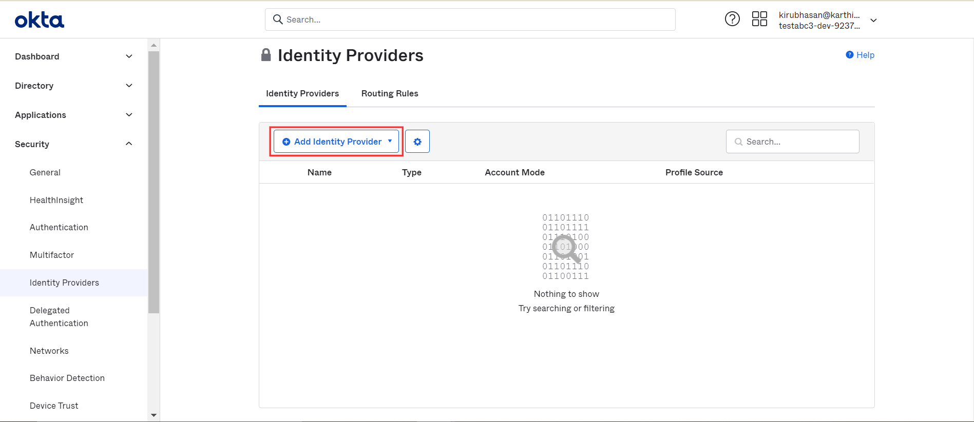Click the Okta logo
The height and width of the screenshot is (422, 974).
click(x=40, y=20)
